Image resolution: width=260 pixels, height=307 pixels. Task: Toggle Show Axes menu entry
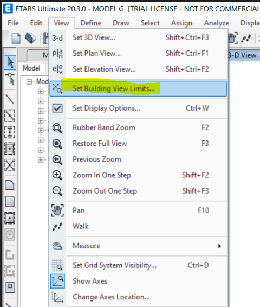139,281
